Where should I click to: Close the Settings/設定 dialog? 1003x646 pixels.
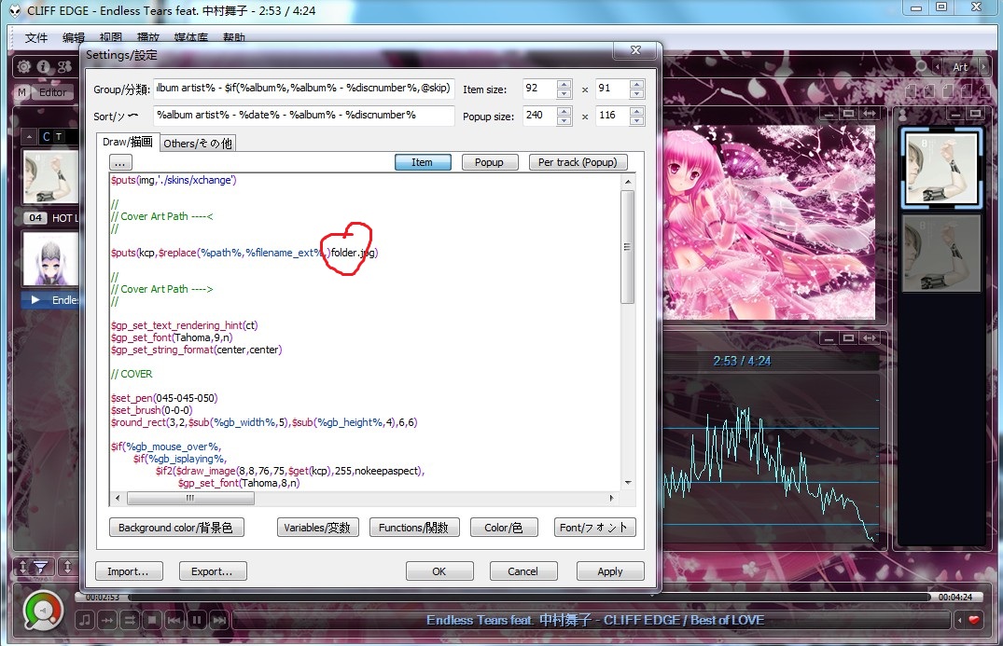(635, 50)
